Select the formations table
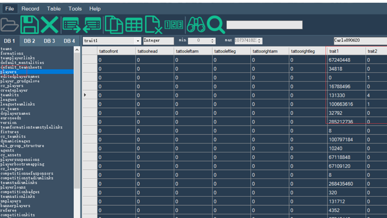Screen dimensions: 387x218 (12, 53)
